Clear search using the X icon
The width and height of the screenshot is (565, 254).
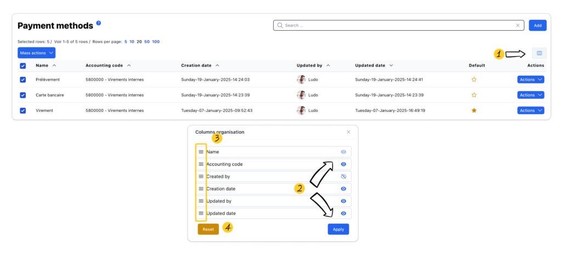[517, 25]
